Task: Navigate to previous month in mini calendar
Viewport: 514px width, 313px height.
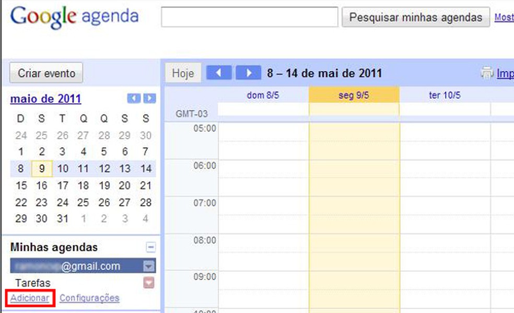Action: [x=133, y=98]
